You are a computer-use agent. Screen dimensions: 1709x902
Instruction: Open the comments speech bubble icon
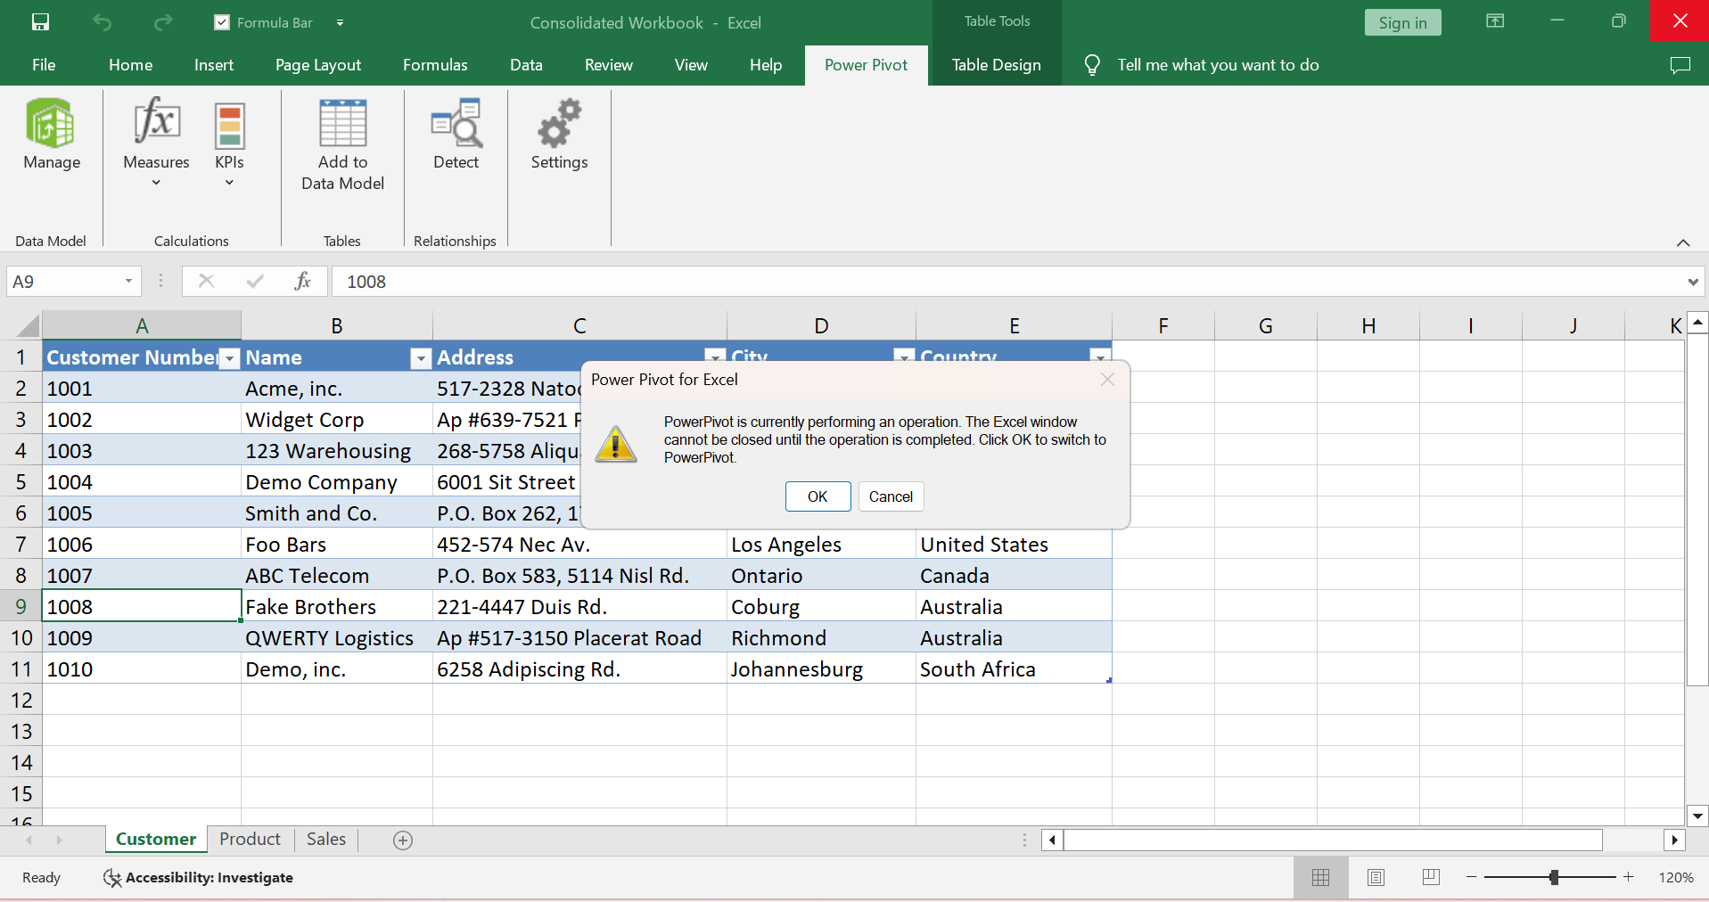1680,65
